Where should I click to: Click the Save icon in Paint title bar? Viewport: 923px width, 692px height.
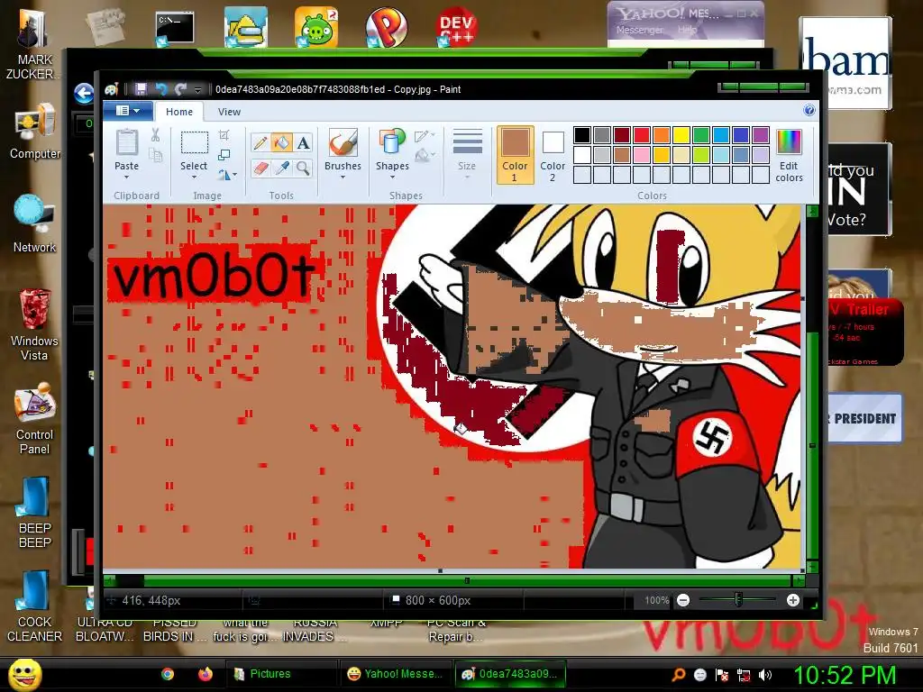point(141,89)
